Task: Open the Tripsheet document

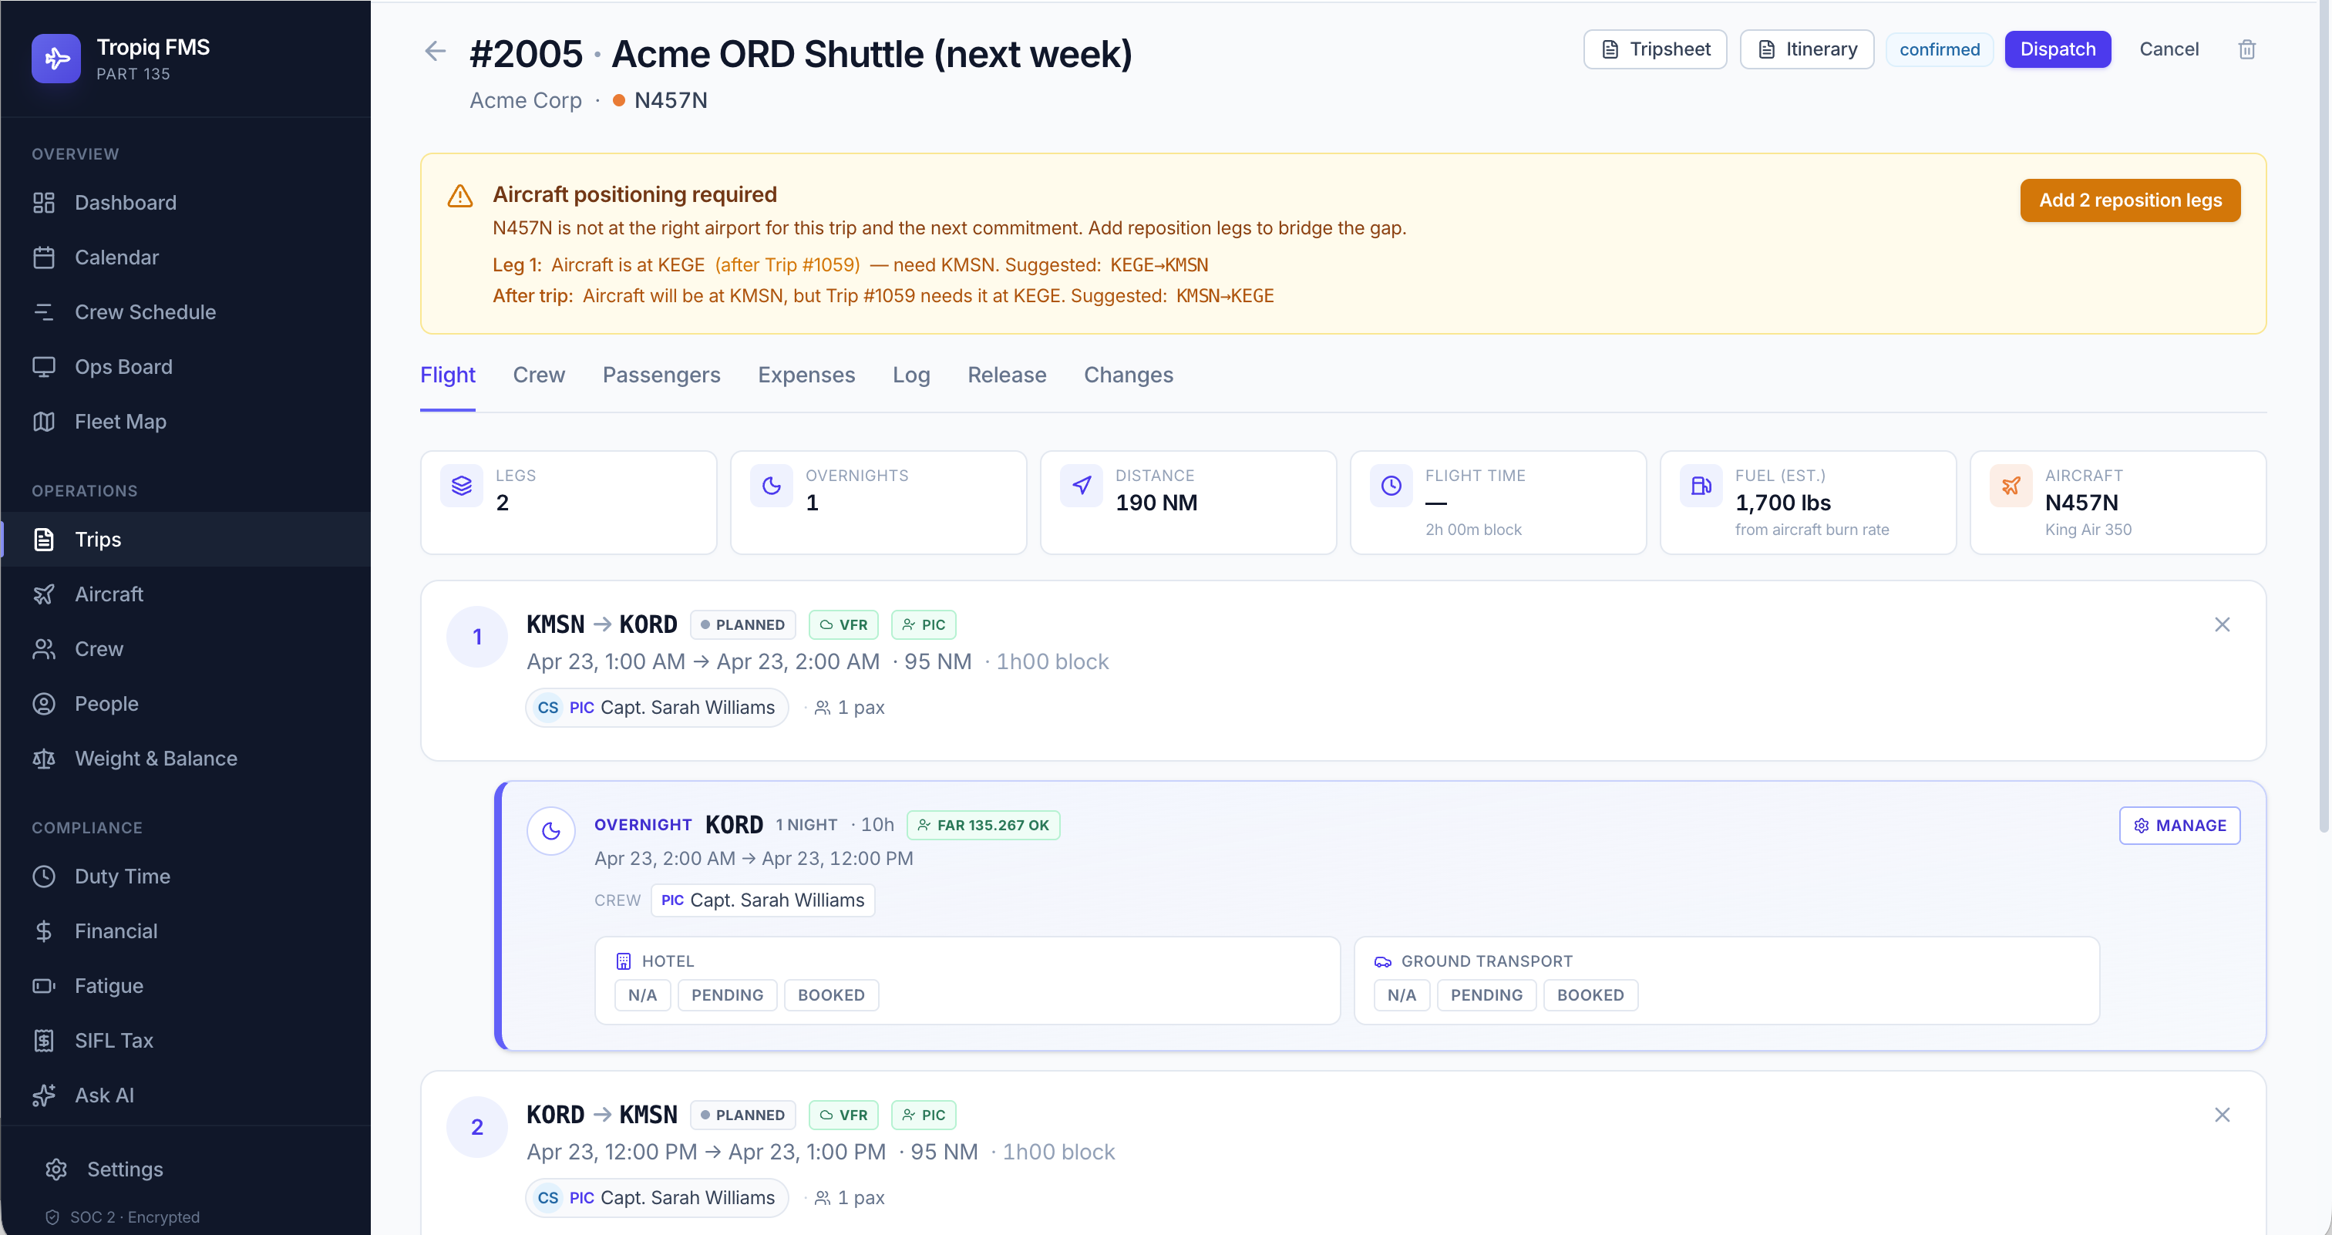Action: [x=1654, y=49]
